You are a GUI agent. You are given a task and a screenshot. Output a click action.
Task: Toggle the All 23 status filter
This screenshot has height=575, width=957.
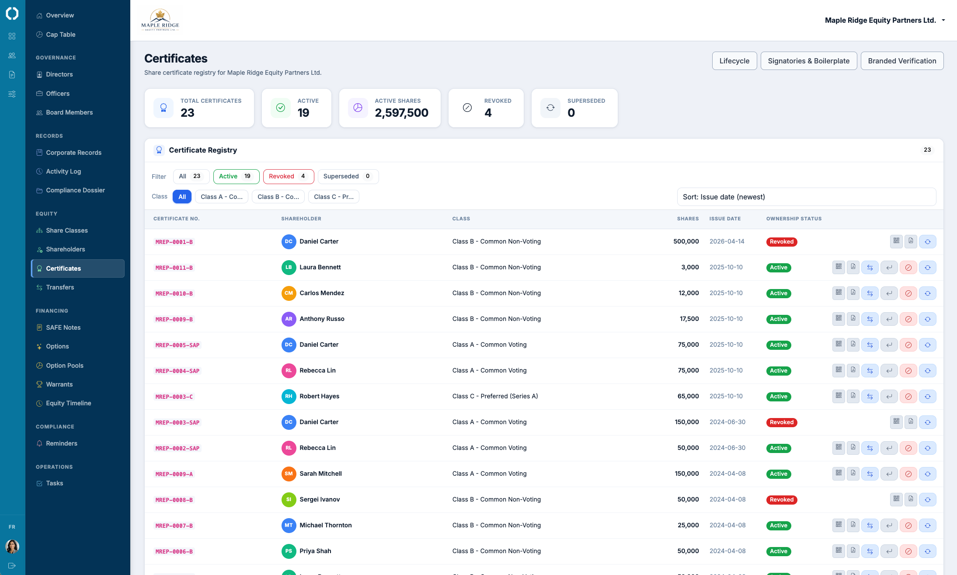tap(191, 176)
